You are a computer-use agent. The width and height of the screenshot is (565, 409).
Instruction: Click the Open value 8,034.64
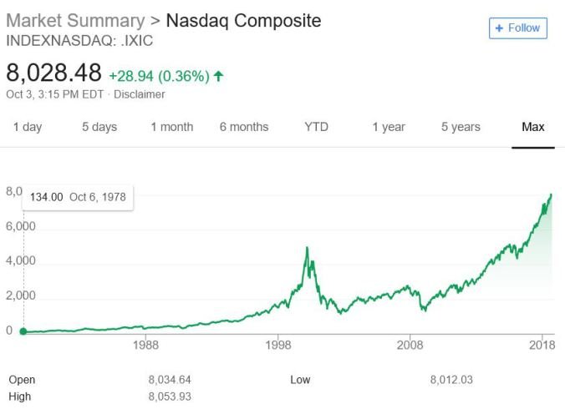[x=170, y=380]
